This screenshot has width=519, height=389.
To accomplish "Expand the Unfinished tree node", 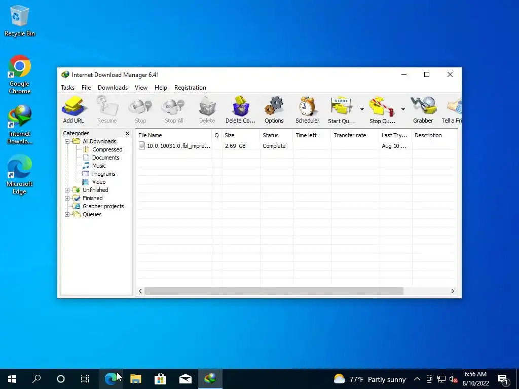I will [67, 190].
